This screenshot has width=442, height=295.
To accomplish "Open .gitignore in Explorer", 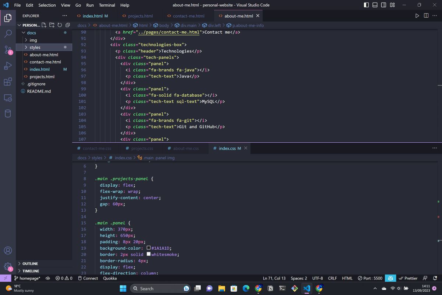I will [x=36, y=84].
